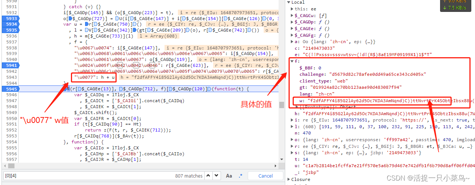This screenshot has width=475, height=185.
Task: Jump to next search match arrow
Action: [217, 176]
